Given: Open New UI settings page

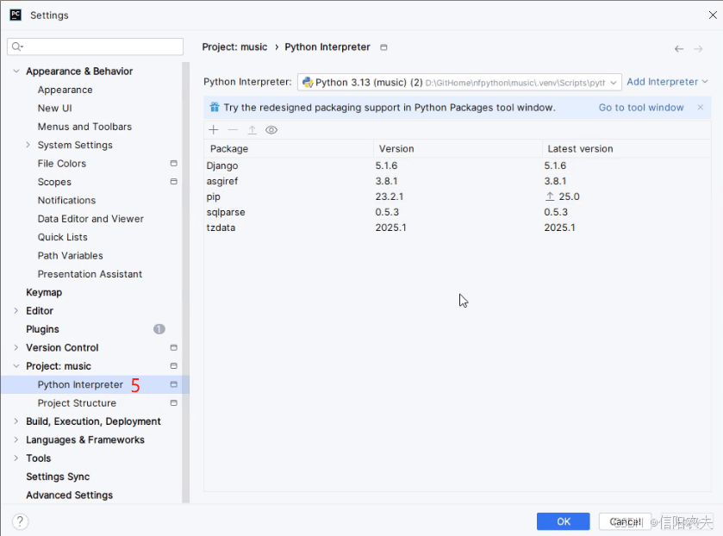Looking at the screenshot, I should click(x=55, y=109).
